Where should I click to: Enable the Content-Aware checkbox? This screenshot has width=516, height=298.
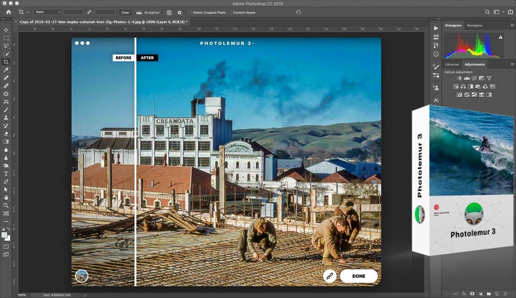[230, 12]
